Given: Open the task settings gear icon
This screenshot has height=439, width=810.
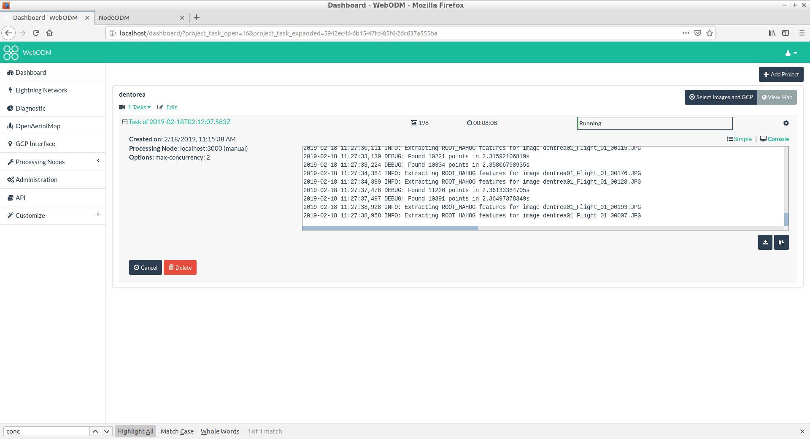Looking at the screenshot, I should [786, 123].
